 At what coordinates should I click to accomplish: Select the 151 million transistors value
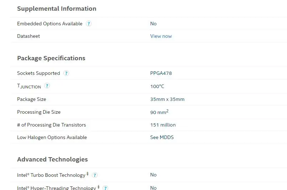coord(163,125)
